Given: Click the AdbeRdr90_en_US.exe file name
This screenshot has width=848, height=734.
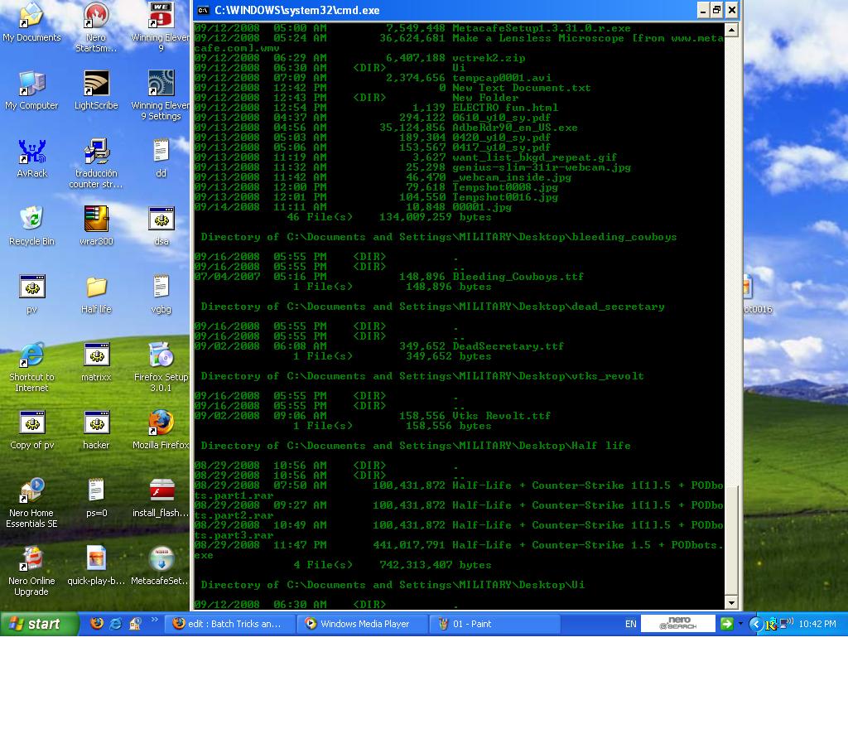Looking at the screenshot, I should click(515, 128).
